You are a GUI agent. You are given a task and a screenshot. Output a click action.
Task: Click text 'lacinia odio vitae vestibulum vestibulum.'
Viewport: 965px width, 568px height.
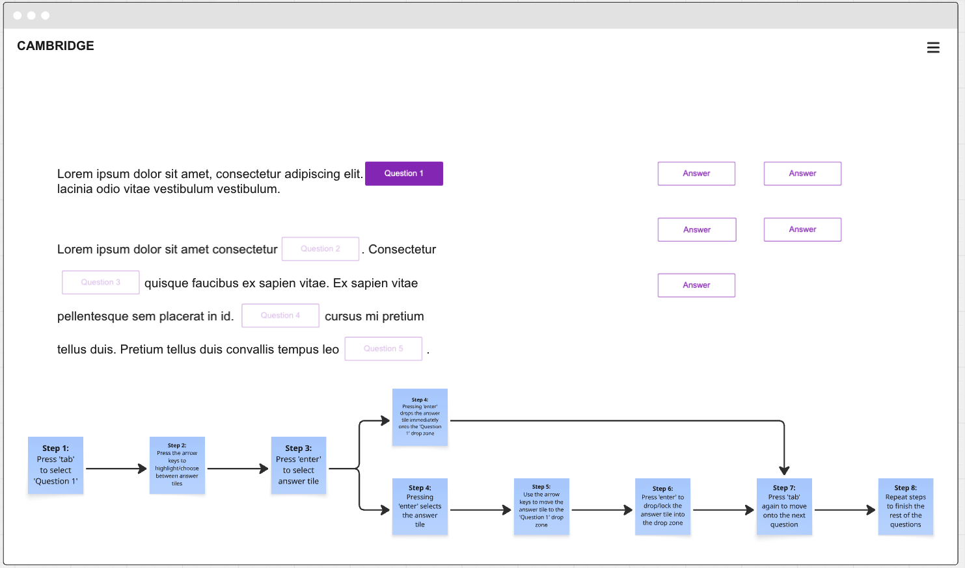[x=169, y=189]
